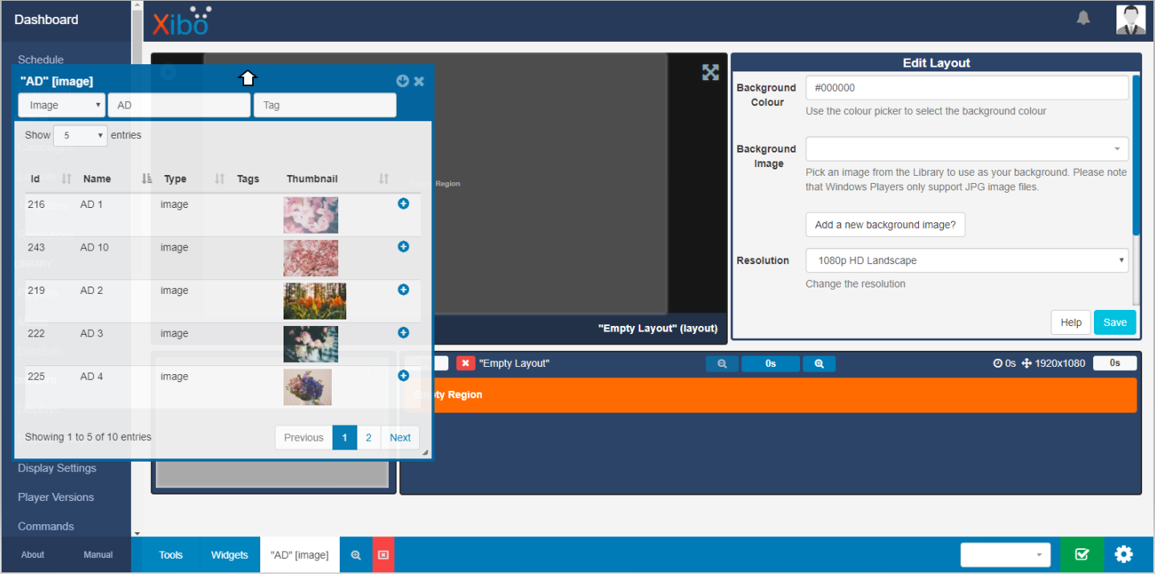The height and width of the screenshot is (574, 1155).
Task: Zoom out the timeline
Action: point(722,364)
